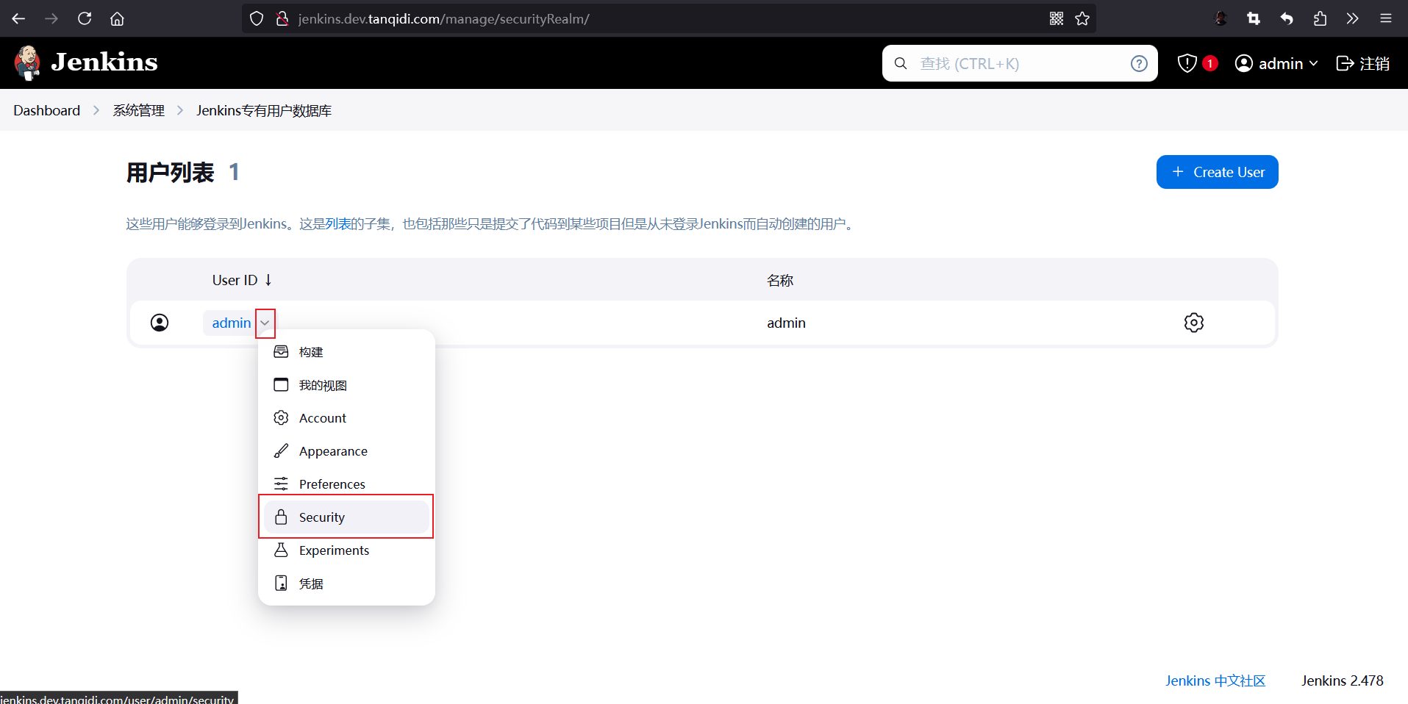Click the profile avatar icon in browser toolbar
Viewport: 1408px width, 704px height.
coord(1221,18)
